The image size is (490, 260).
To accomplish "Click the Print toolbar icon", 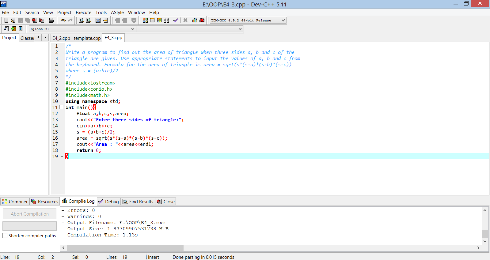I will pyautogui.click(x=51, y=20).
